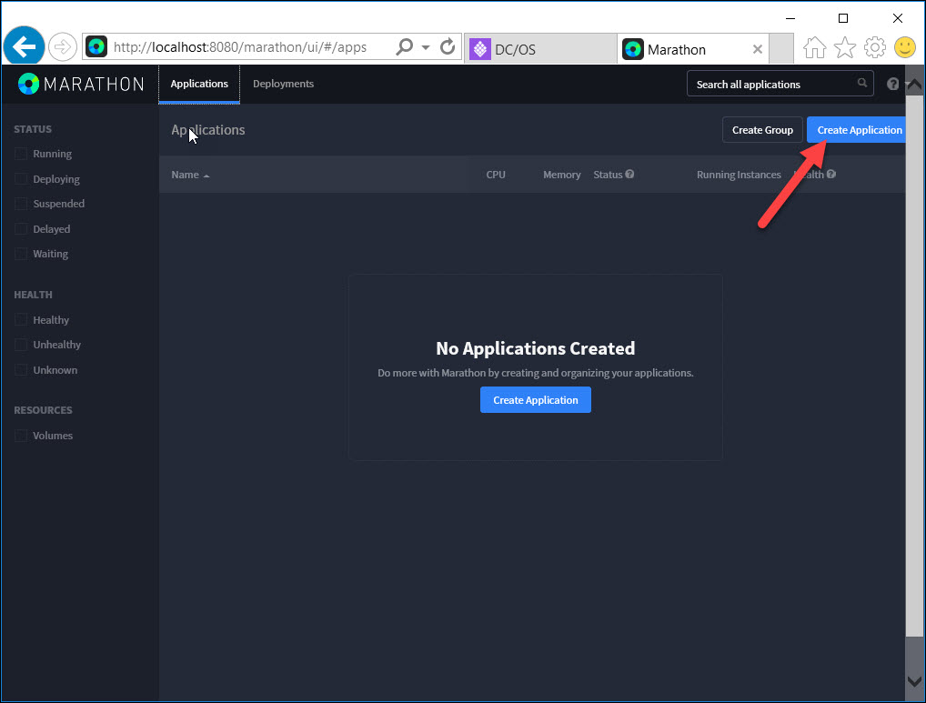Check the Healthy health filter
This screenshot has width=926, height=703.
(21, 320)
